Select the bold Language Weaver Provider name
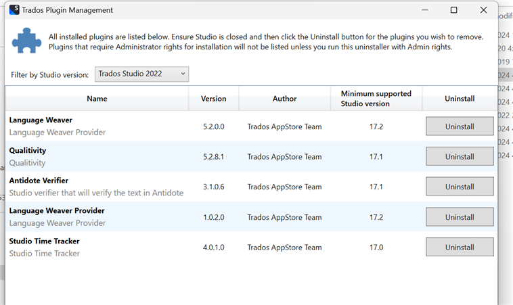The width and height of the screenshot is (513, 305). (x=57, y=210)
